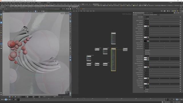Viewport: 183px width, 103px height.
Task: Select the Portal Light shelf tool
Action: coord(158,5)
